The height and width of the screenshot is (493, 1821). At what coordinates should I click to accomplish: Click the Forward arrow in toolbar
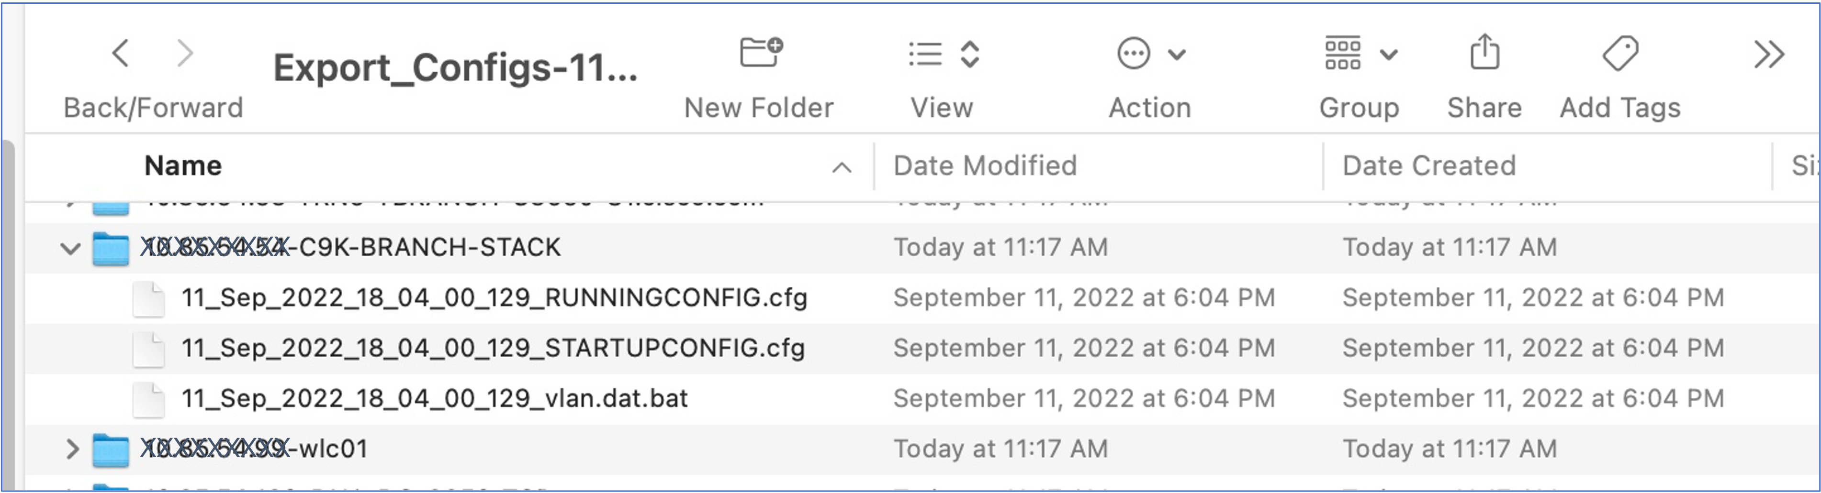(184, 54)
